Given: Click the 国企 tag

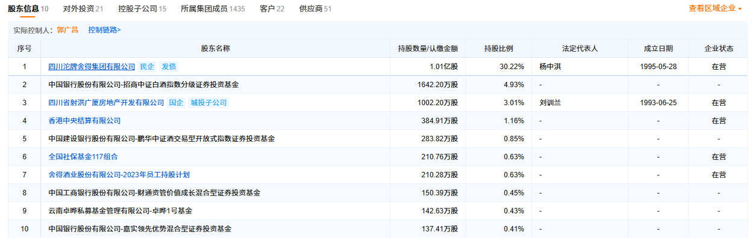Looking at the screenshot, I should point(176,103).
